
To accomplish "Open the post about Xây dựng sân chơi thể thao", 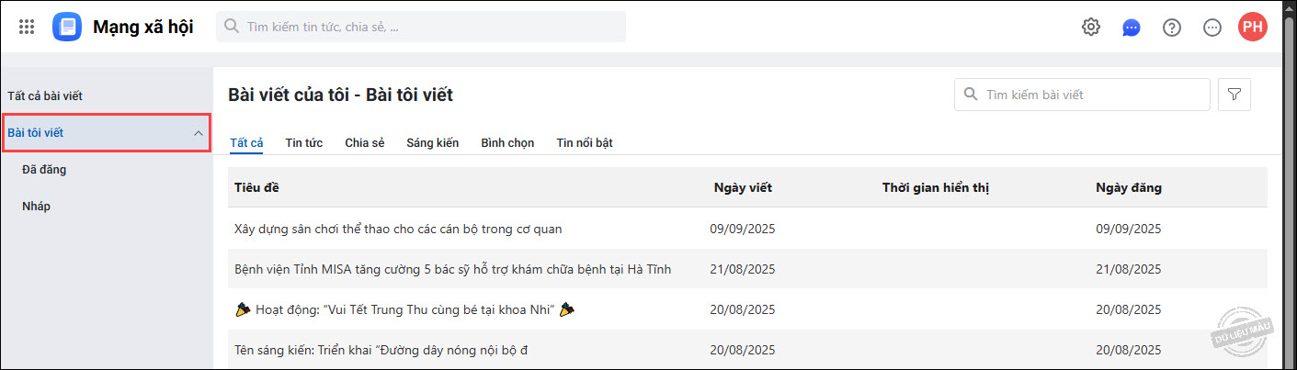I will 398,229.
